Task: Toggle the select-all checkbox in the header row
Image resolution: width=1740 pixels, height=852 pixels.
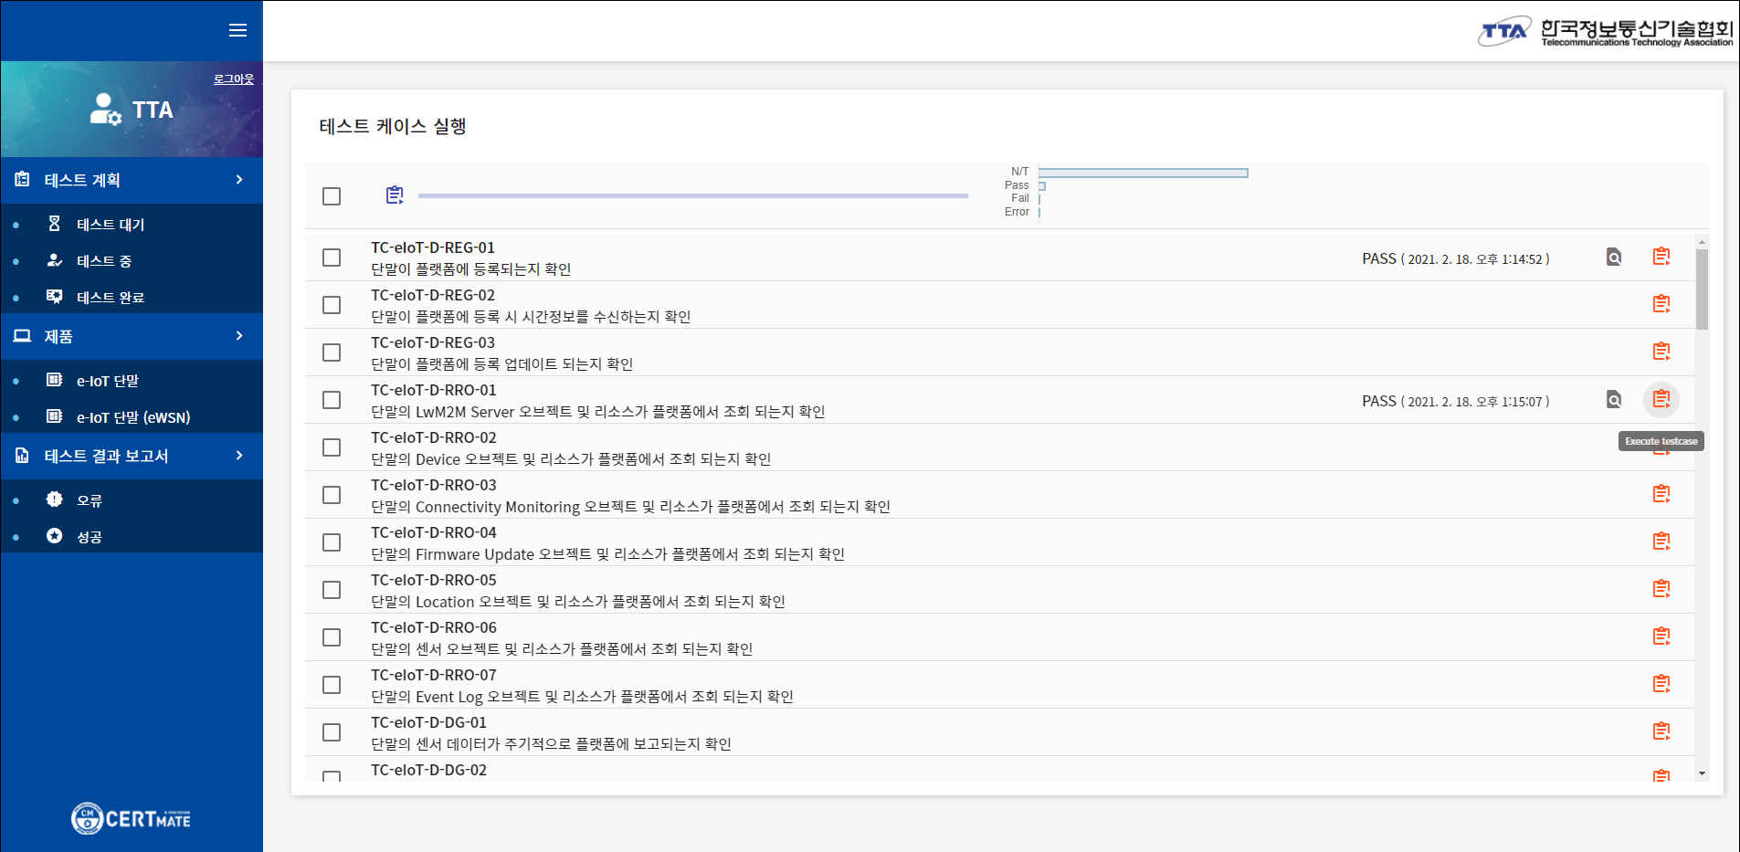Action: point(332,196)
